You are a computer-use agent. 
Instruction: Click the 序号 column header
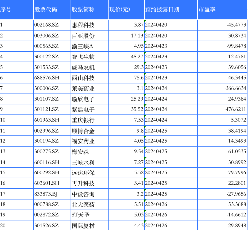pos(17,10)
